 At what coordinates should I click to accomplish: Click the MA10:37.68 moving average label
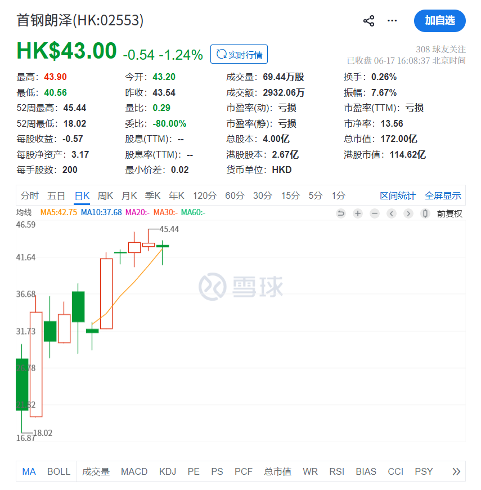click(x=101, y=212)
